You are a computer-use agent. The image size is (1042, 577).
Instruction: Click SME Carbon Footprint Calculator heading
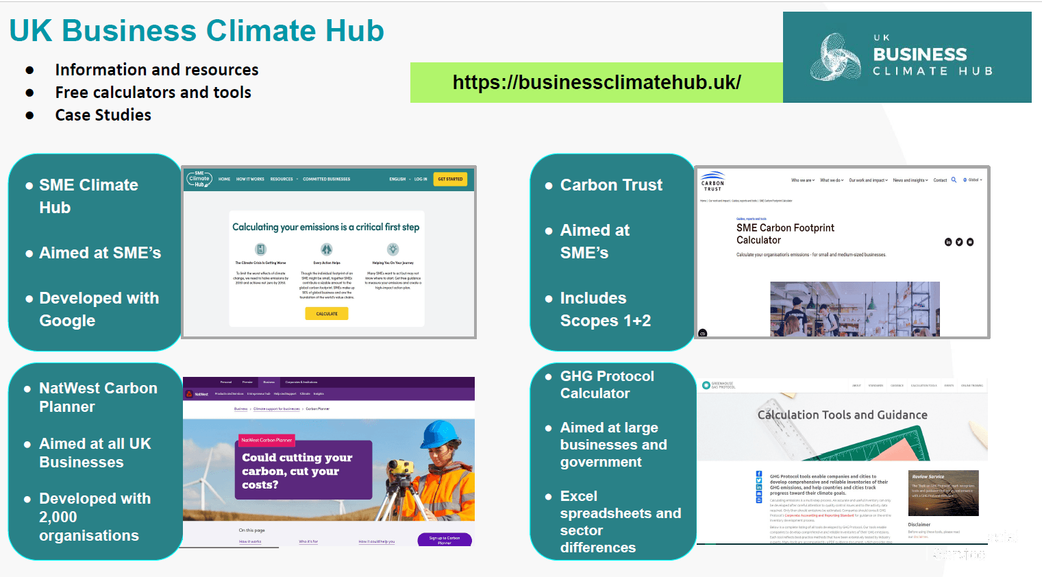point(785,234)
